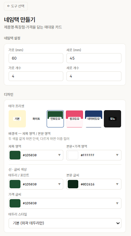Screen dimensions: 131x236
Task: Select the 민트듀오 theme preset
Action: pyautogui.click(x=55, y=119)
